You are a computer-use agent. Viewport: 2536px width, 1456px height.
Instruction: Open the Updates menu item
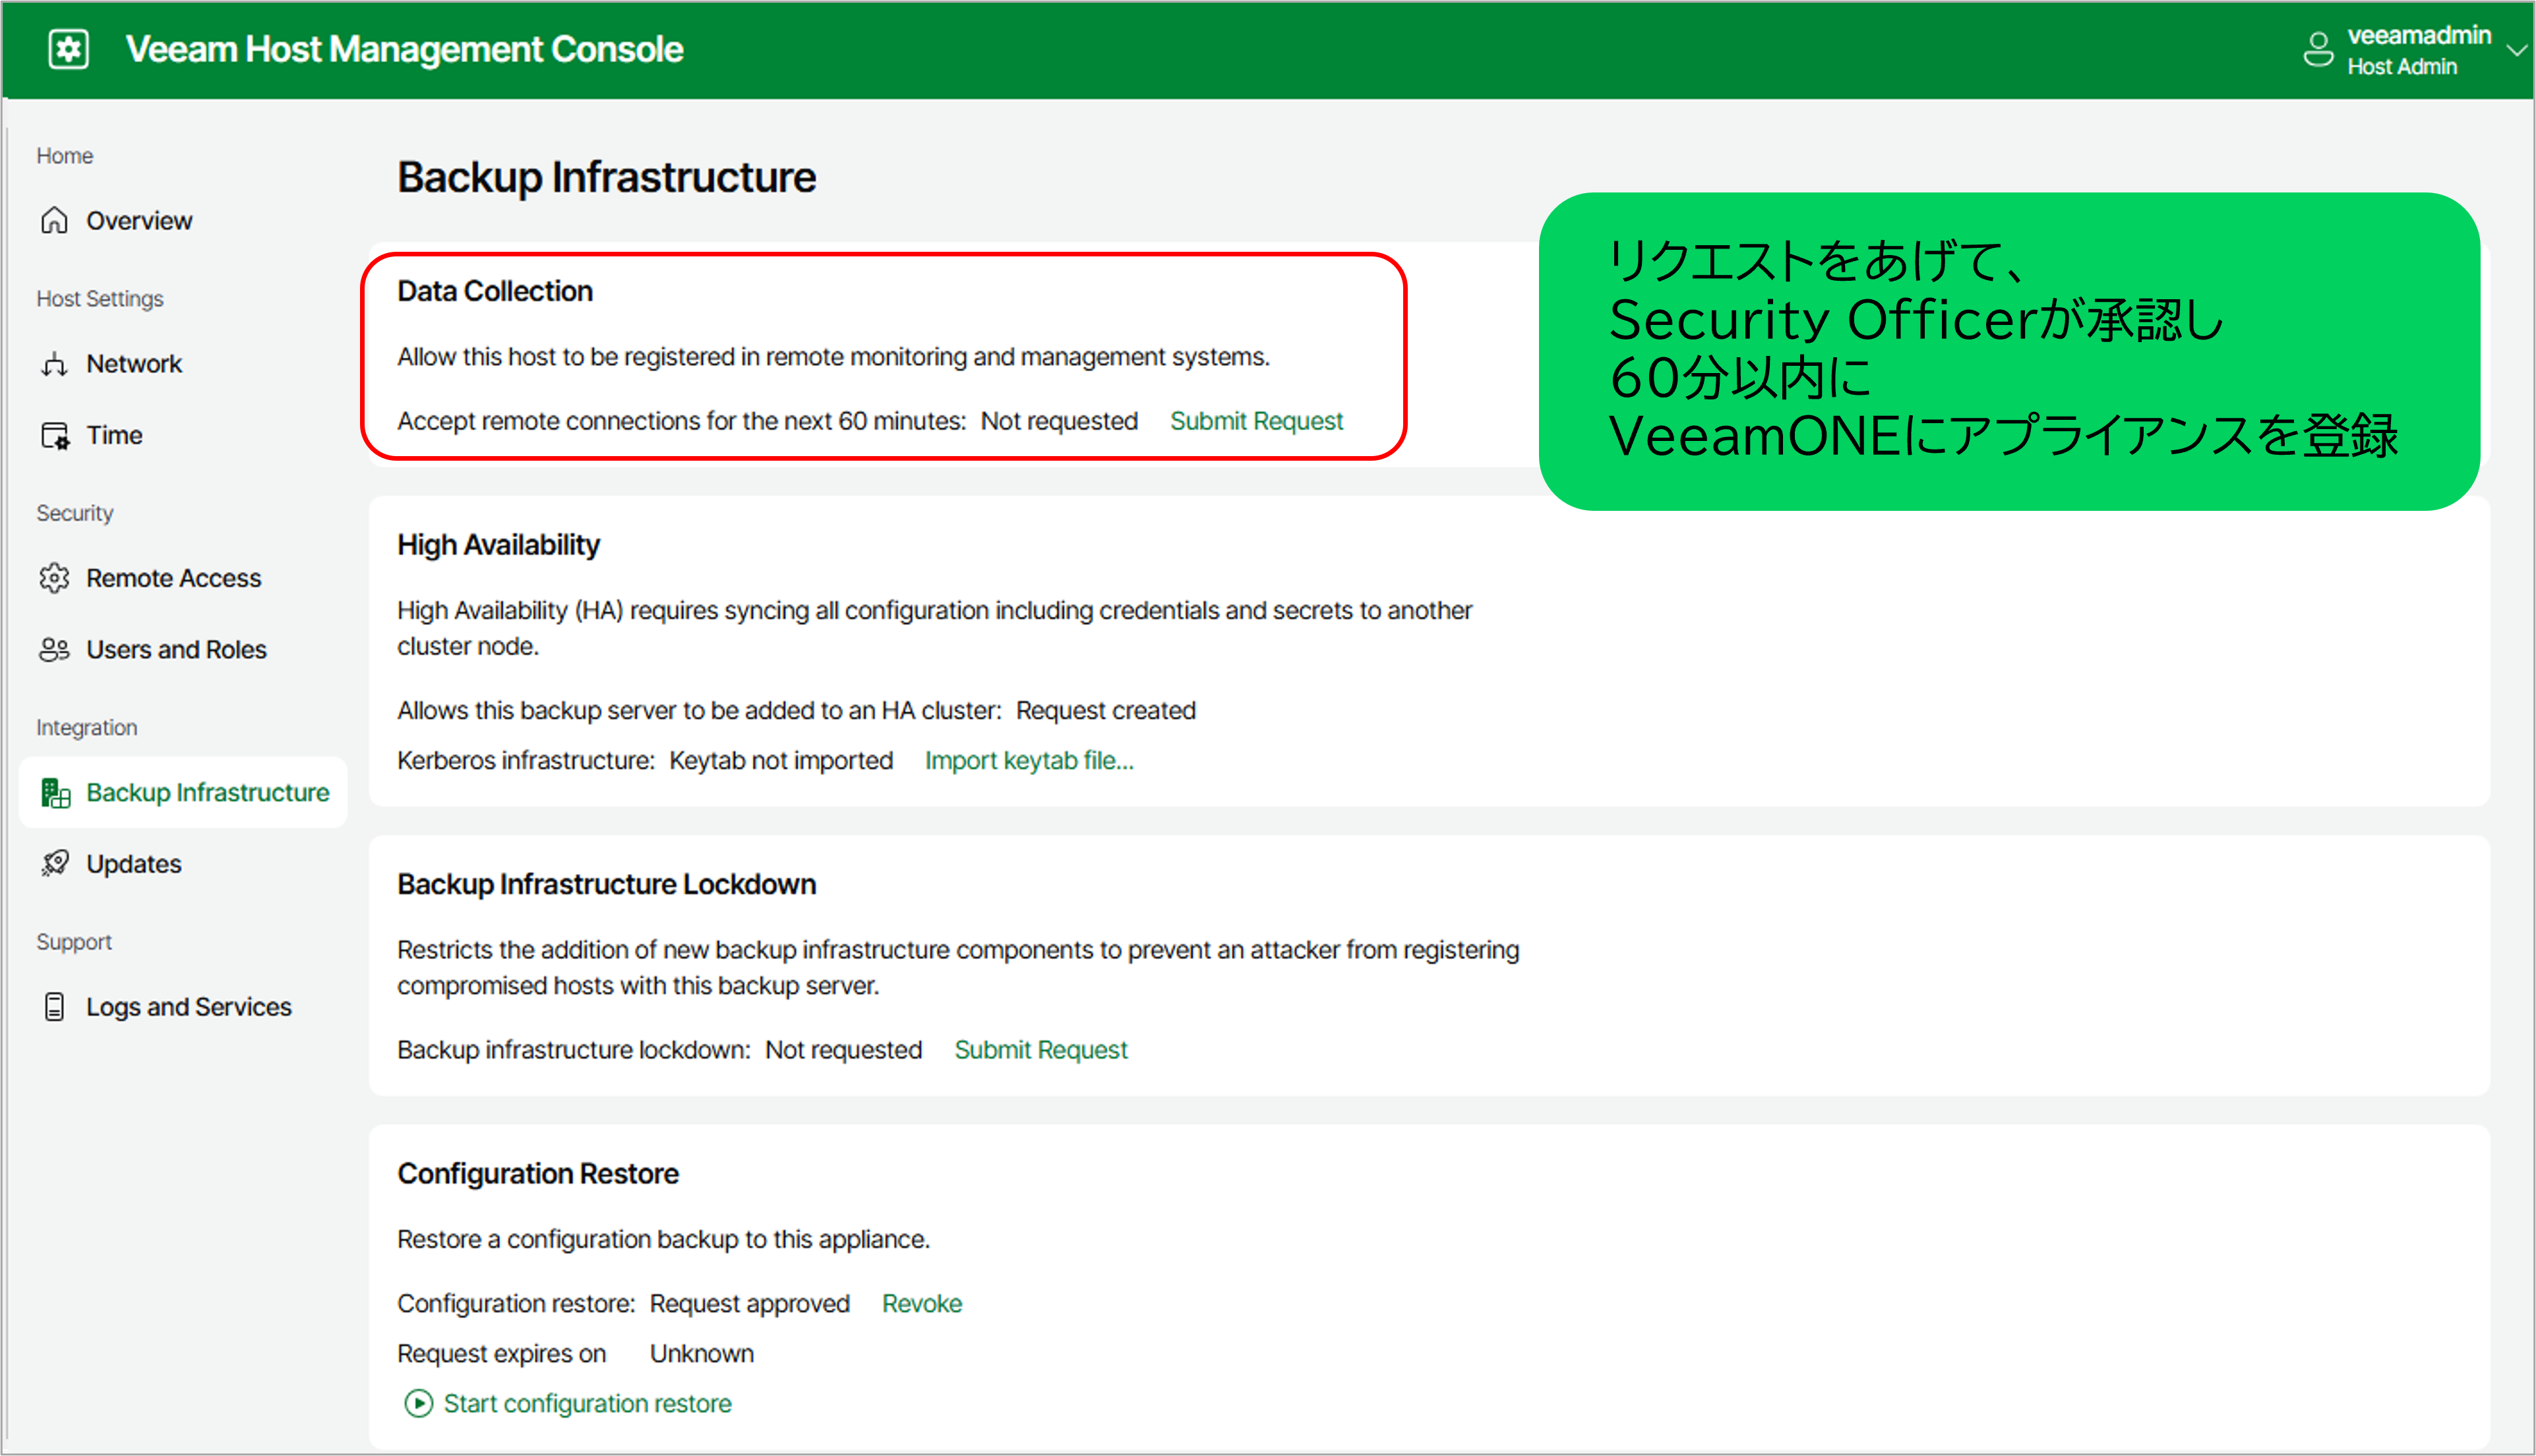[x=134, y=864]
